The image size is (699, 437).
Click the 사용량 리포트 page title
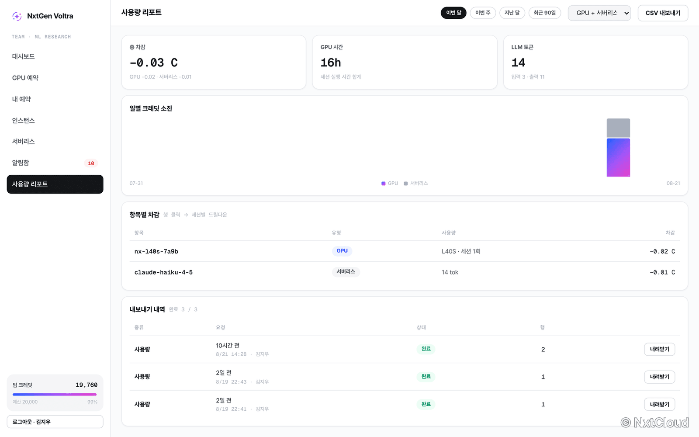142,12
